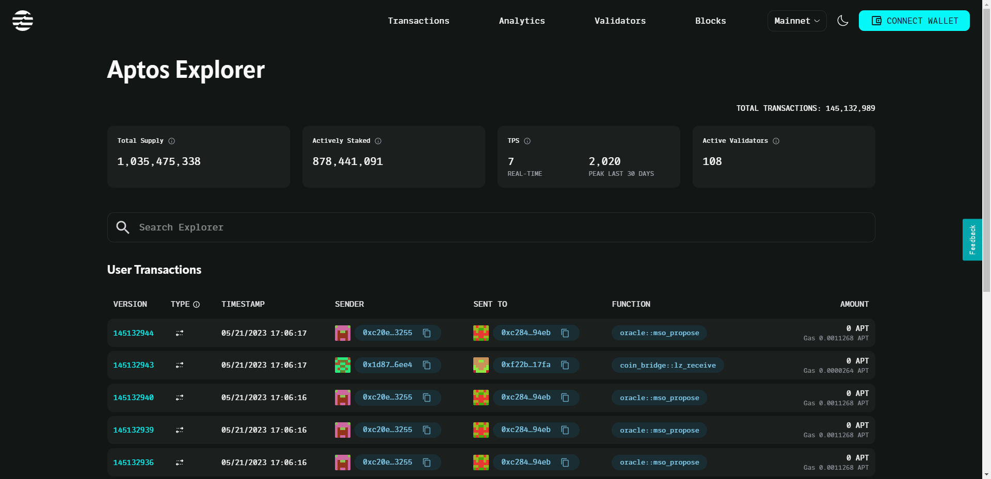This screenshot has width=991, height=479.
Task: Click the Aptos logo icon
Action: coord(23,21)
